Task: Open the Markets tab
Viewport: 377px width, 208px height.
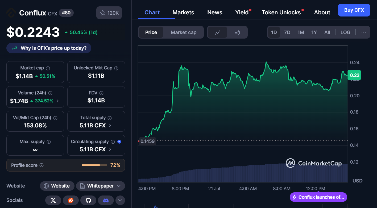Action: (183, 13)
